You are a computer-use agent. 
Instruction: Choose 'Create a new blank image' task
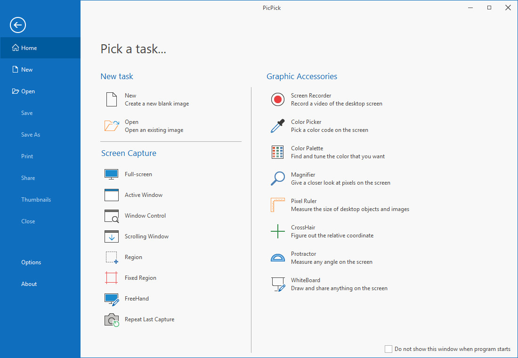click(156, 104)
